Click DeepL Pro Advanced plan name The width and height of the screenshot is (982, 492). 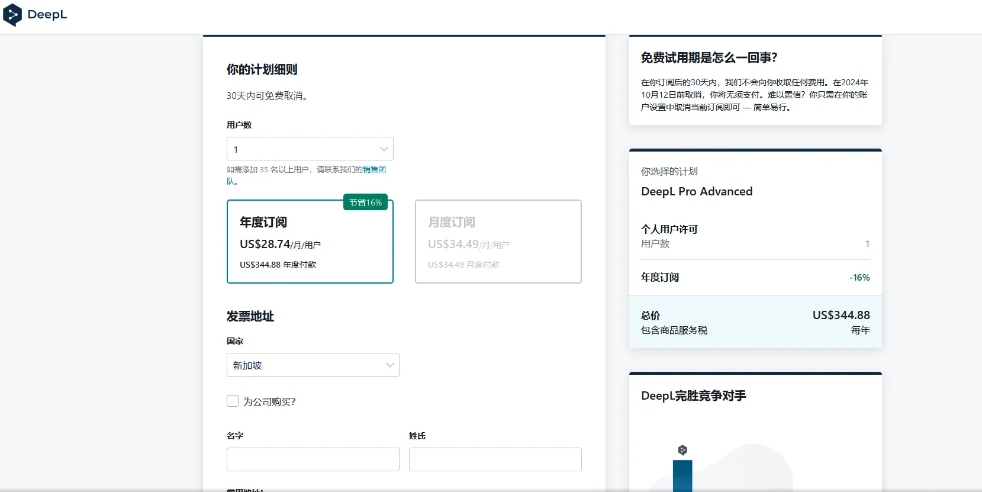coord(697,191)
